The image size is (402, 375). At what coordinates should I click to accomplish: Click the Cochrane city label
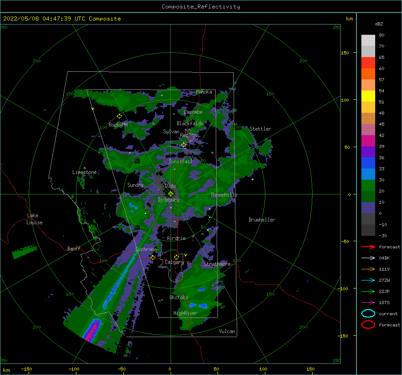tap(146, 249)
